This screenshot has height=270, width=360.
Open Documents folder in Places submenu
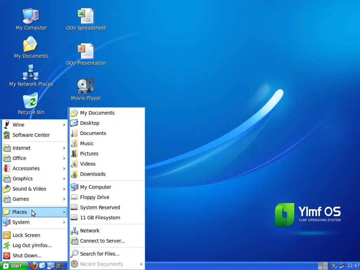tap(107, 133)
